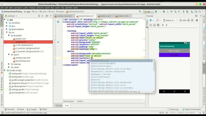Open Project panel gear settings
The height and width of the screenshot is (116, 206).
coord(47,16)
